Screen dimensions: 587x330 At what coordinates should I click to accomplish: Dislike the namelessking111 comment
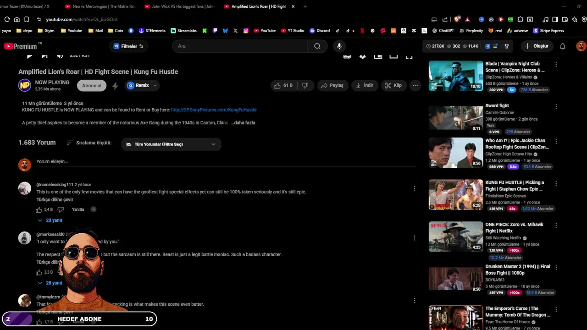[61, 209]
